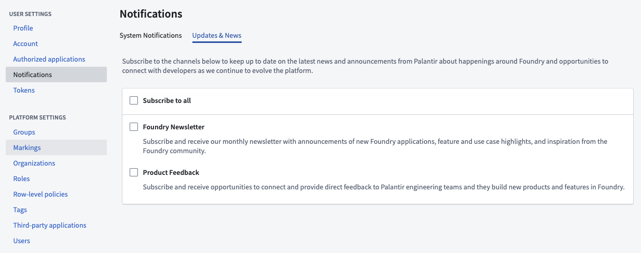Enable the Foundry Newsletter checkbox
The image size is (641, 253).
[134, 127]
